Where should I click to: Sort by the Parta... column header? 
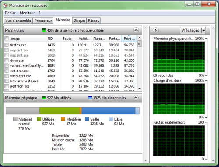(x=114, y=39)
